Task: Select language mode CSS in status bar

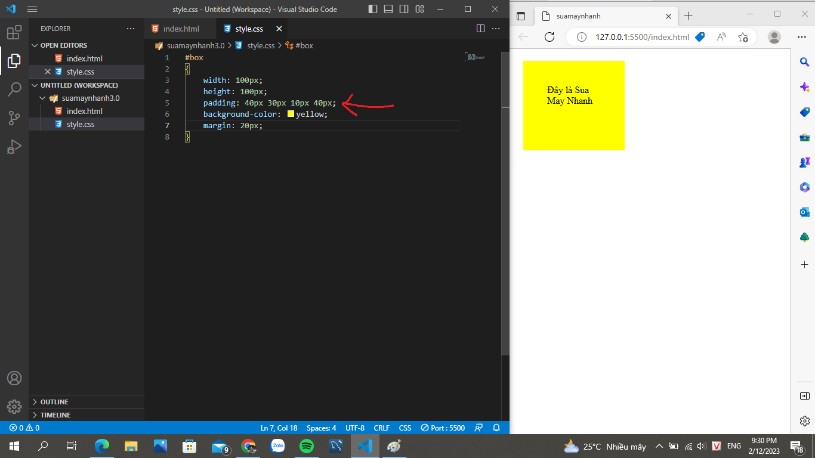Action: coord(405,428)
